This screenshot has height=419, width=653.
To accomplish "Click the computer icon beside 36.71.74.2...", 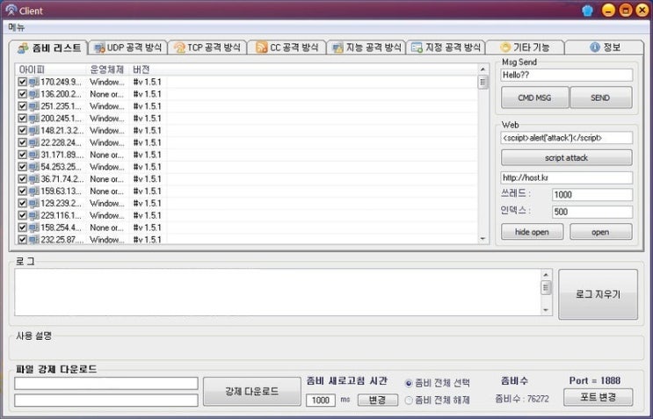I will coord(33,179).
